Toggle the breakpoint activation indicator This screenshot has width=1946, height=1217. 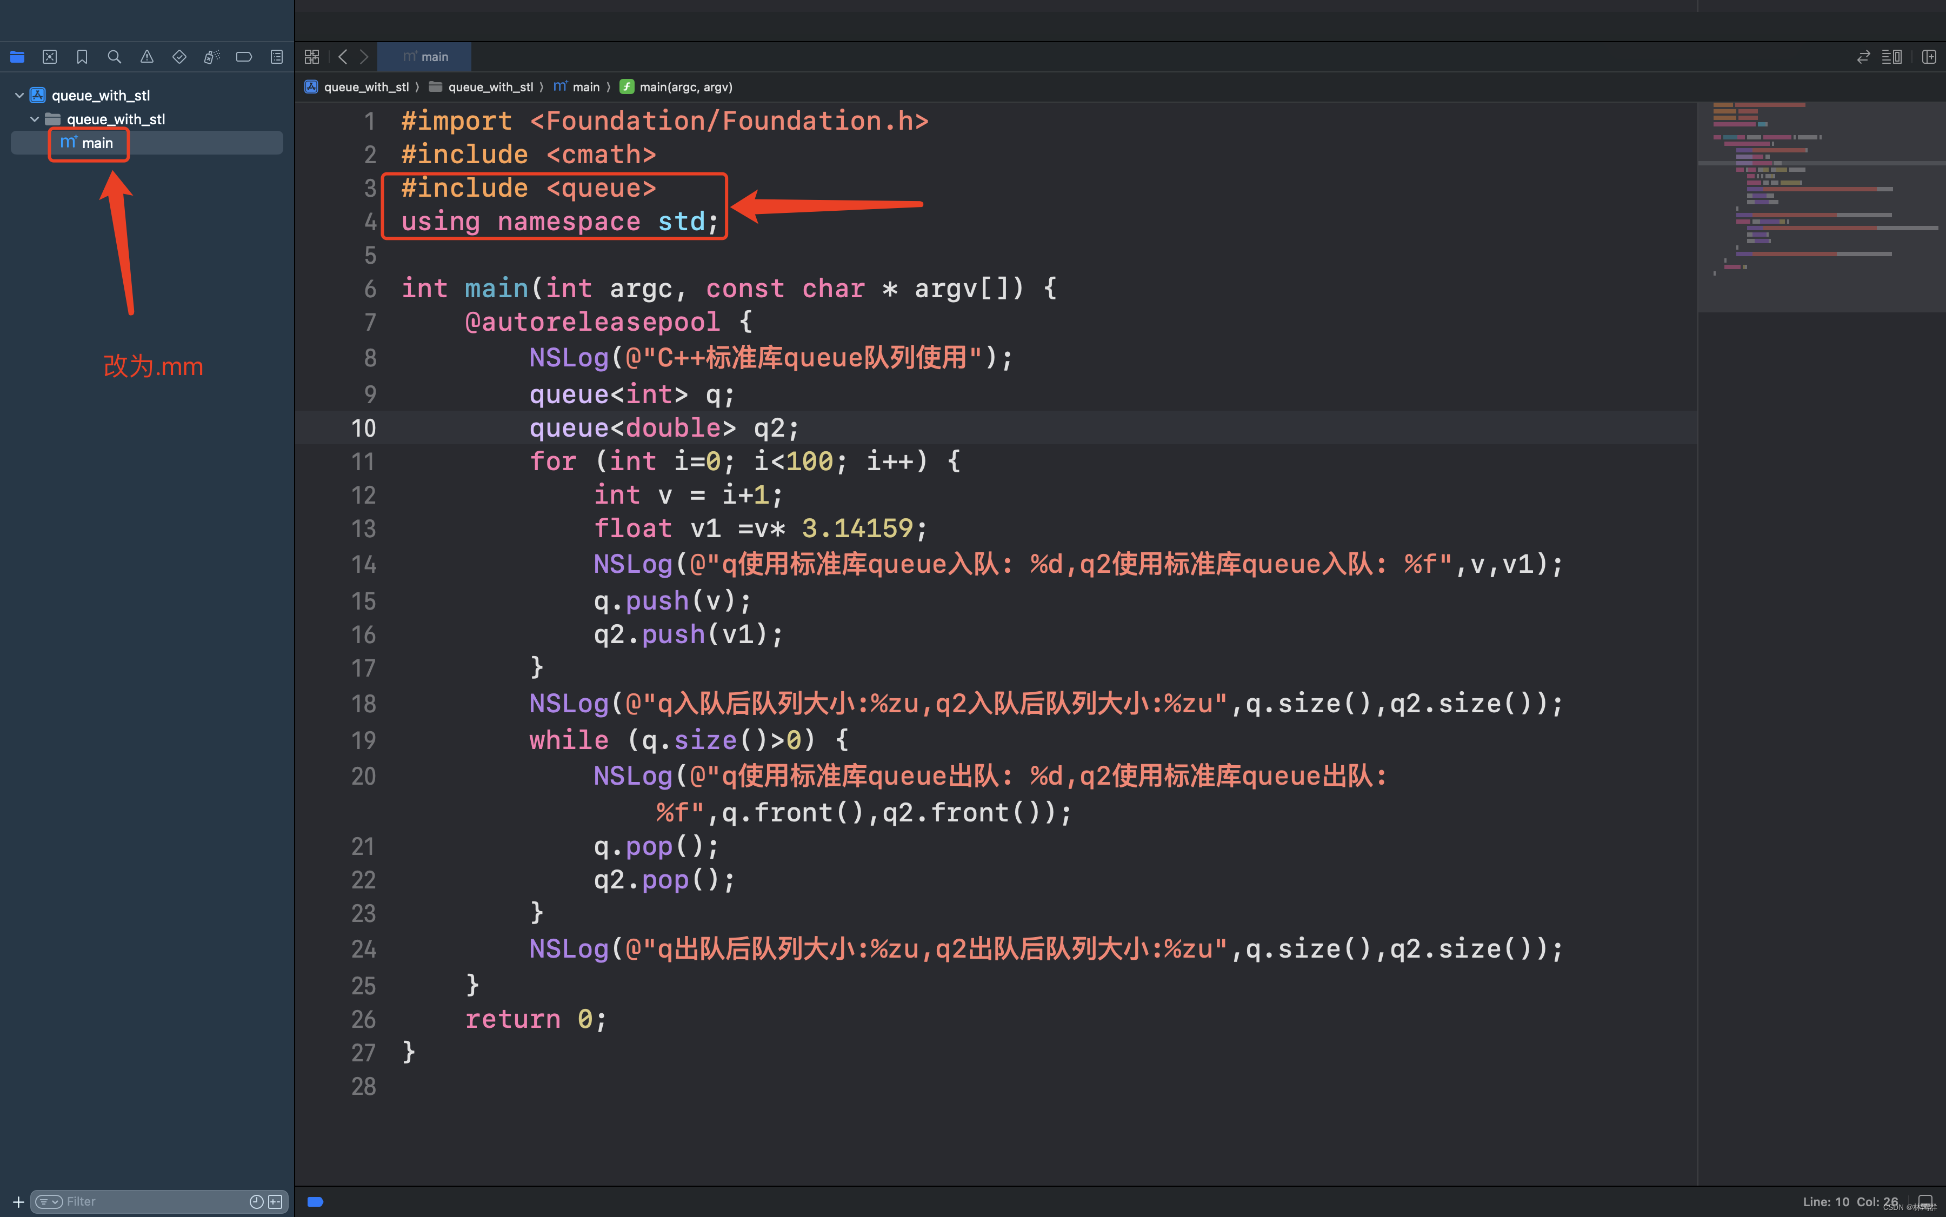click(316, 1202)
